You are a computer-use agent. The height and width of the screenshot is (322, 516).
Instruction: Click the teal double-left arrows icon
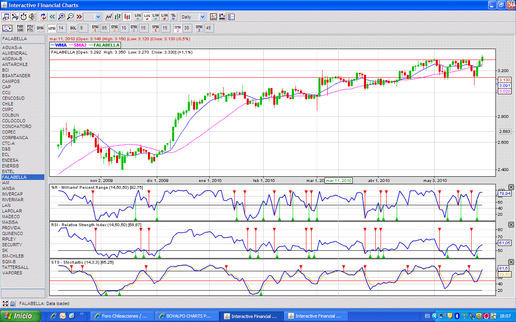tap(52, 17)
